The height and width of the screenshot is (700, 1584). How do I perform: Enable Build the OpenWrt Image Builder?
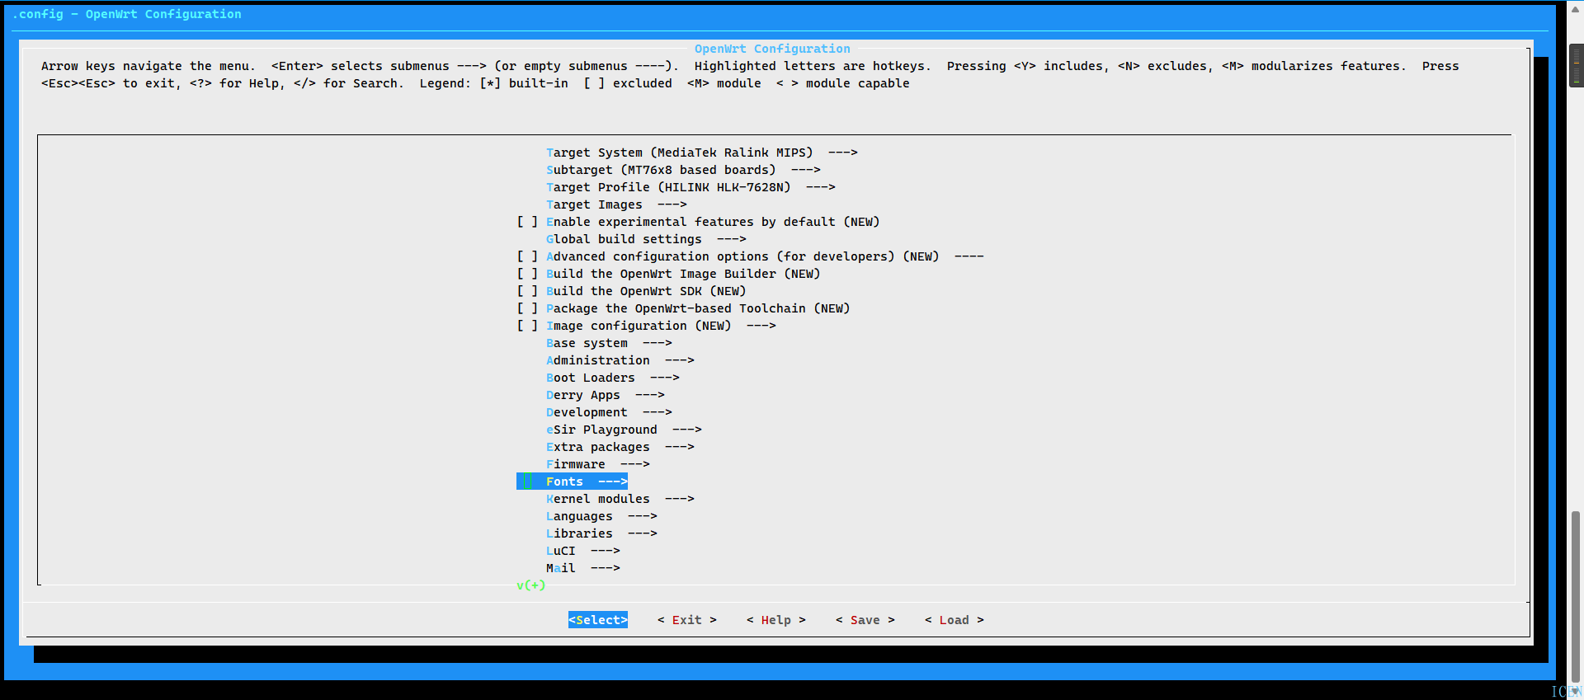point(527,274)
